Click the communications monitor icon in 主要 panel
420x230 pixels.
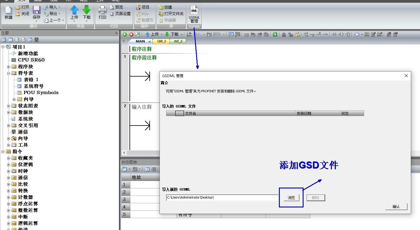(x=37, y=40)
